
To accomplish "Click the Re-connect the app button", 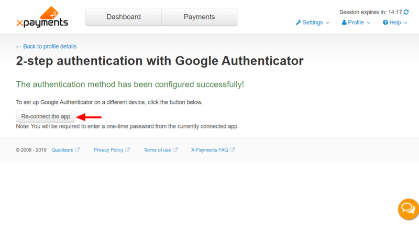I will [46, 116].
